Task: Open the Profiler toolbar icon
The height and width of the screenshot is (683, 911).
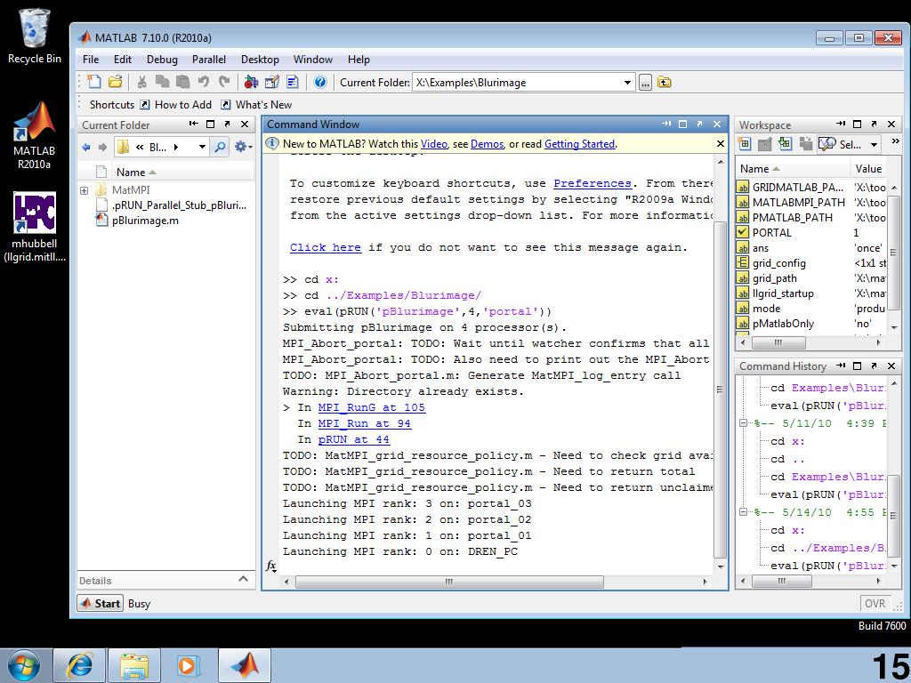Action: pos(292,82)
